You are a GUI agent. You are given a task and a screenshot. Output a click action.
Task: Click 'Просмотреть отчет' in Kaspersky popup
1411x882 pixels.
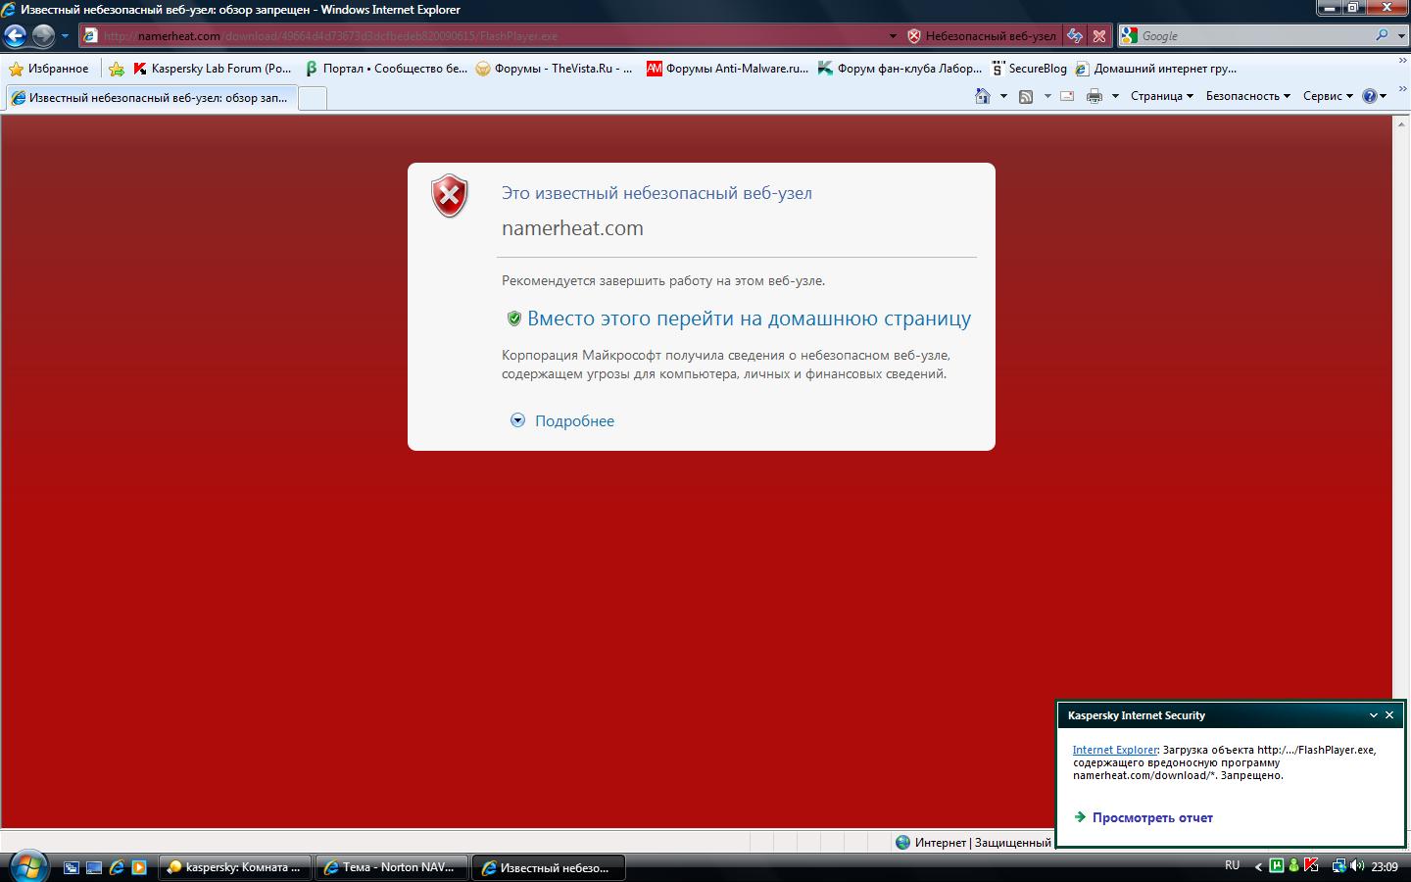click(x=1152, y=817)
